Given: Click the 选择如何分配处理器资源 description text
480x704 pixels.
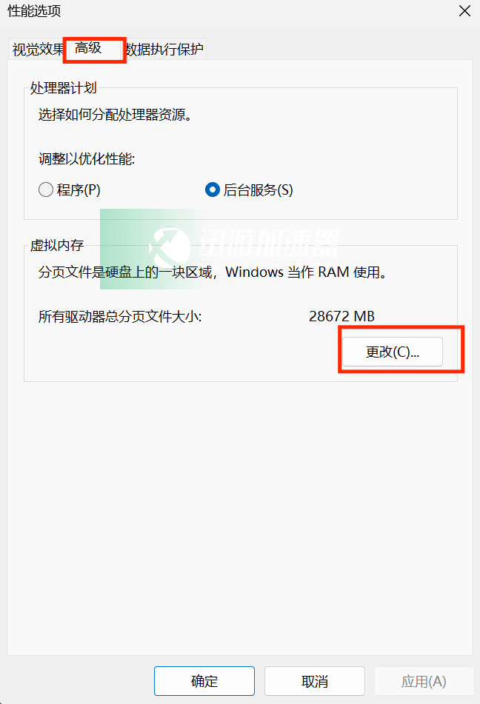Looking at the screenshot, I should pos(116,115).
